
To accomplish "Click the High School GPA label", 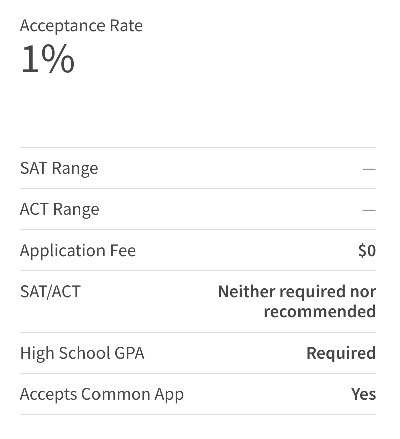I will tap(82, 353).
